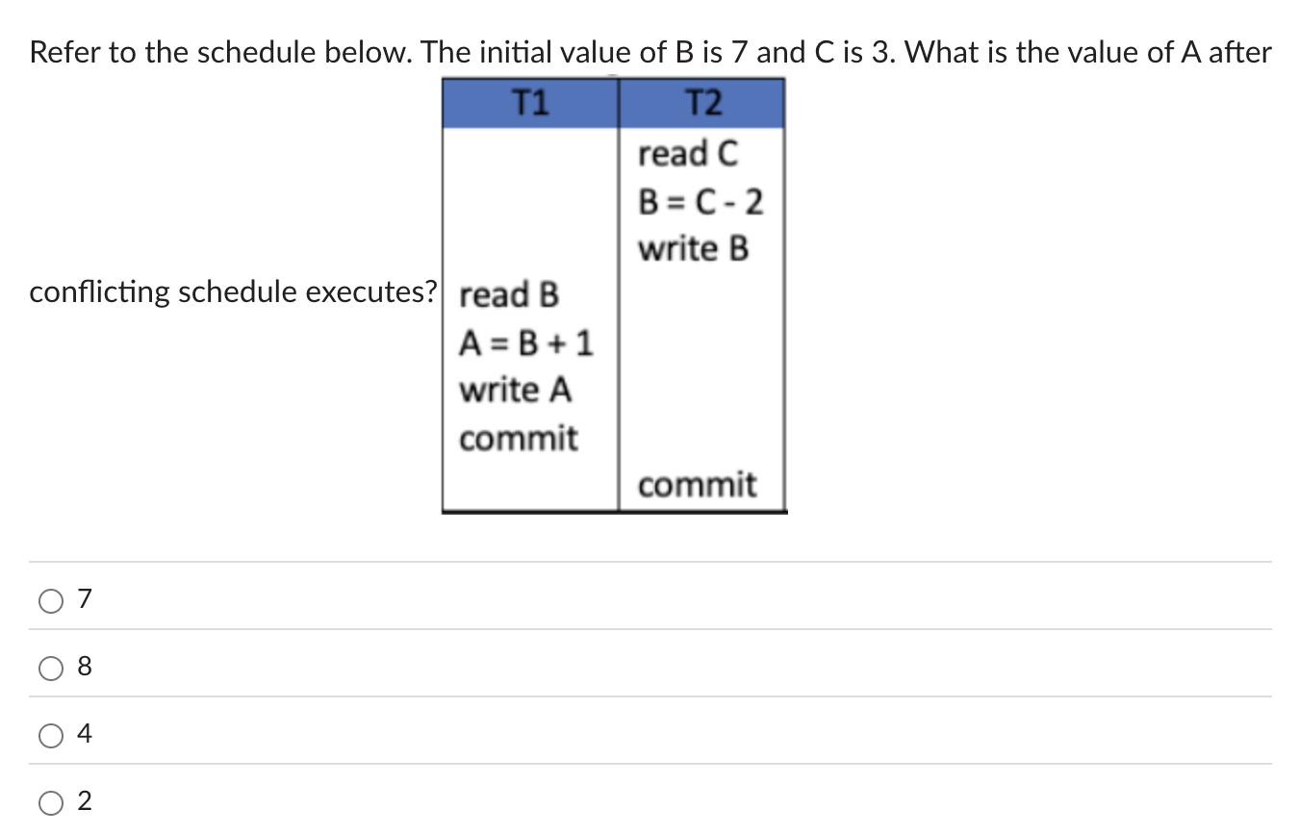Click the T1 column header
1299x835 pixels.
[531, 103]
